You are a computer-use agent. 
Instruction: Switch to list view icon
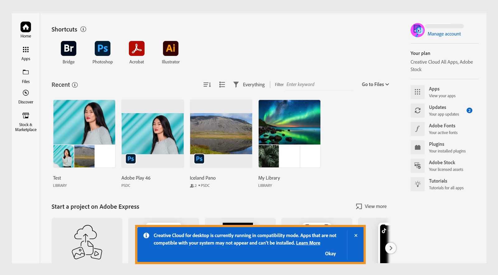[x=222, y=85]
